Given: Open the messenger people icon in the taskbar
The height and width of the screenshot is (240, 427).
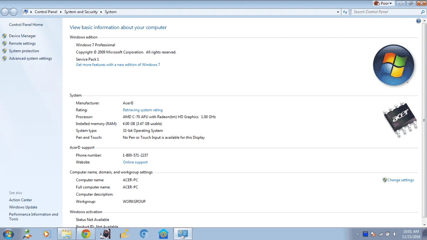Looking at the screenshot, I should 27,234.
